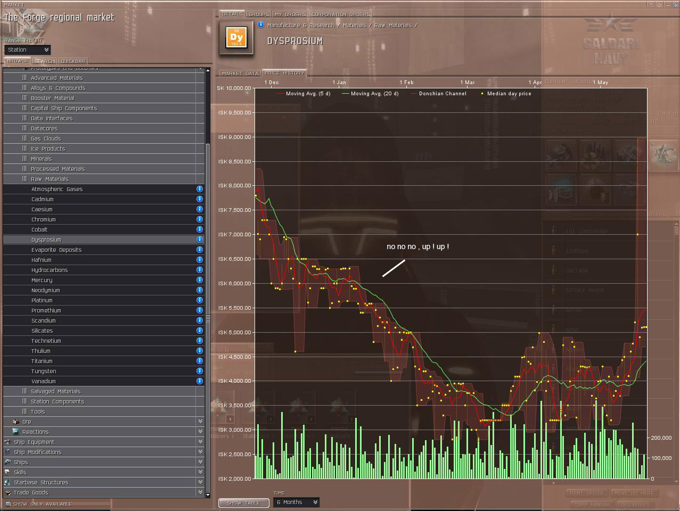
Task: Select Technetium in the list
Action: [104, 341]
